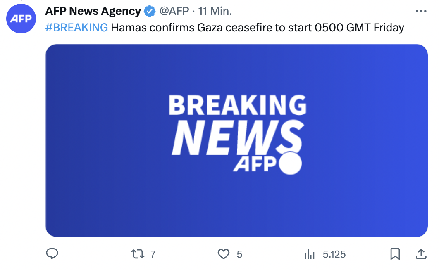439x270 pixels.
Task: Open the tweet text about Gaza ceasefire
Action: pos(257,28)
